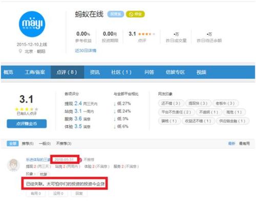The image size is (256, 208).
Task: Click the 昨日待还余额 statistic
Action: pos(209,37)
